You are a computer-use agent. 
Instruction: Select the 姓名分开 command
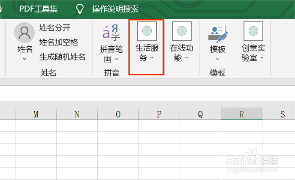point(55,28)
